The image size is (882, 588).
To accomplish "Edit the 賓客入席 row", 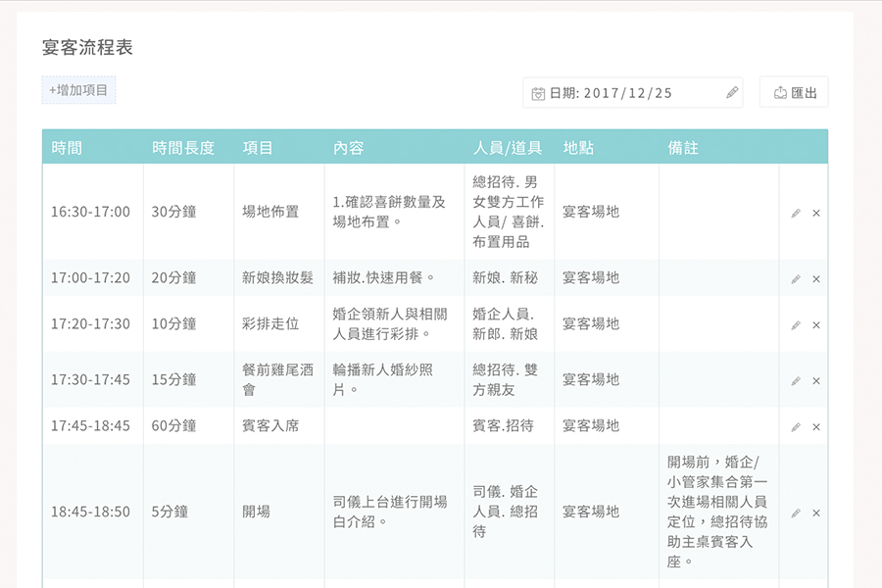I will pos(796,426).
